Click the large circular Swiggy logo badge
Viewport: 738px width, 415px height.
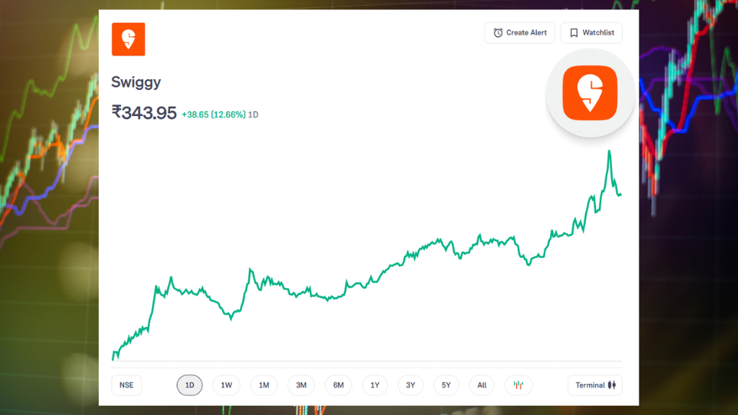click(x=590, y=93)
